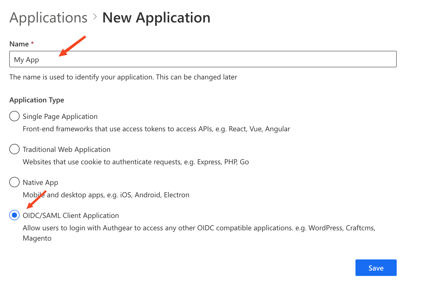Focus the Name text field

tap(203, 59)
